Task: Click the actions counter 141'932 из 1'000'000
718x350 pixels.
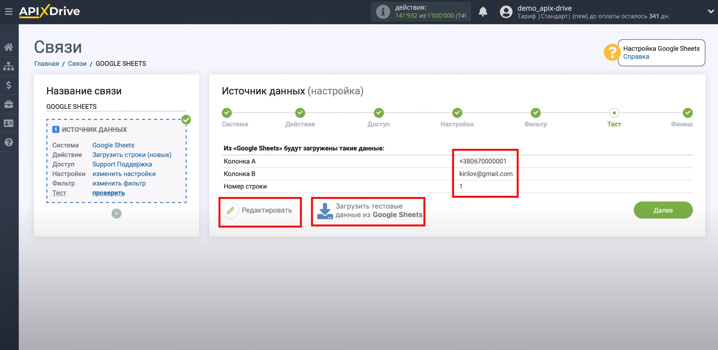Action: [x=430, y=16]
